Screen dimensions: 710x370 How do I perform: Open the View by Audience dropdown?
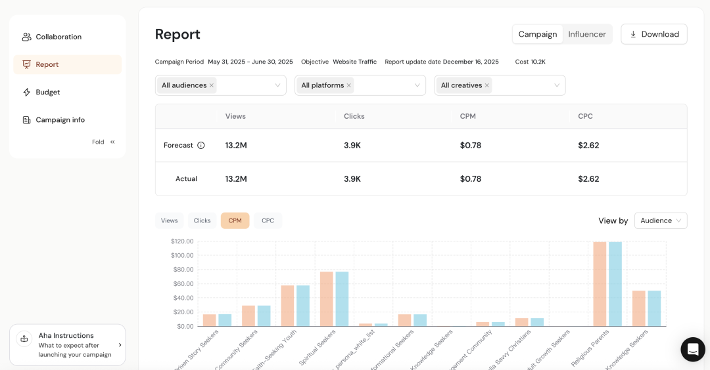[661, 221]
